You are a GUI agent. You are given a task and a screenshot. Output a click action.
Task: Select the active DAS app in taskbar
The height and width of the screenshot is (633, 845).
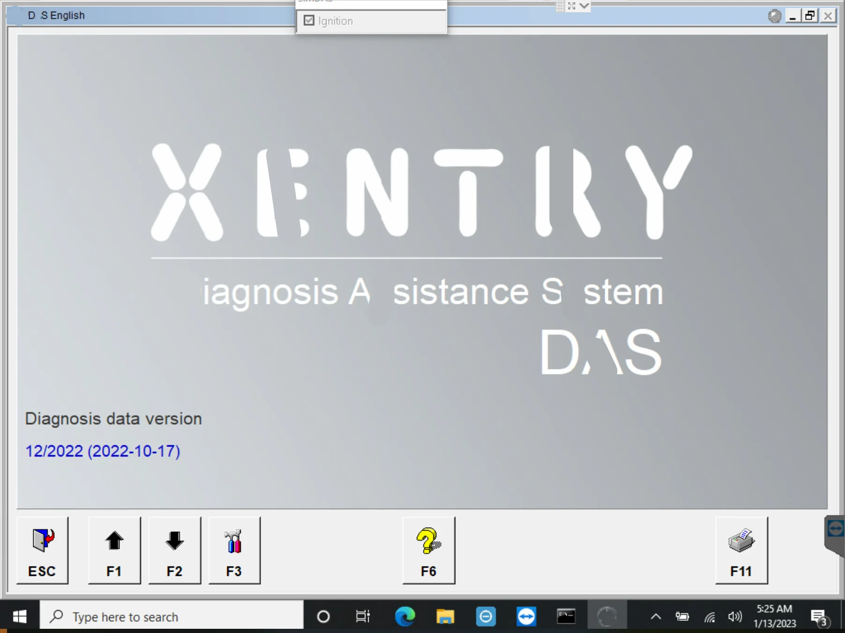click(x=607, y=617)
